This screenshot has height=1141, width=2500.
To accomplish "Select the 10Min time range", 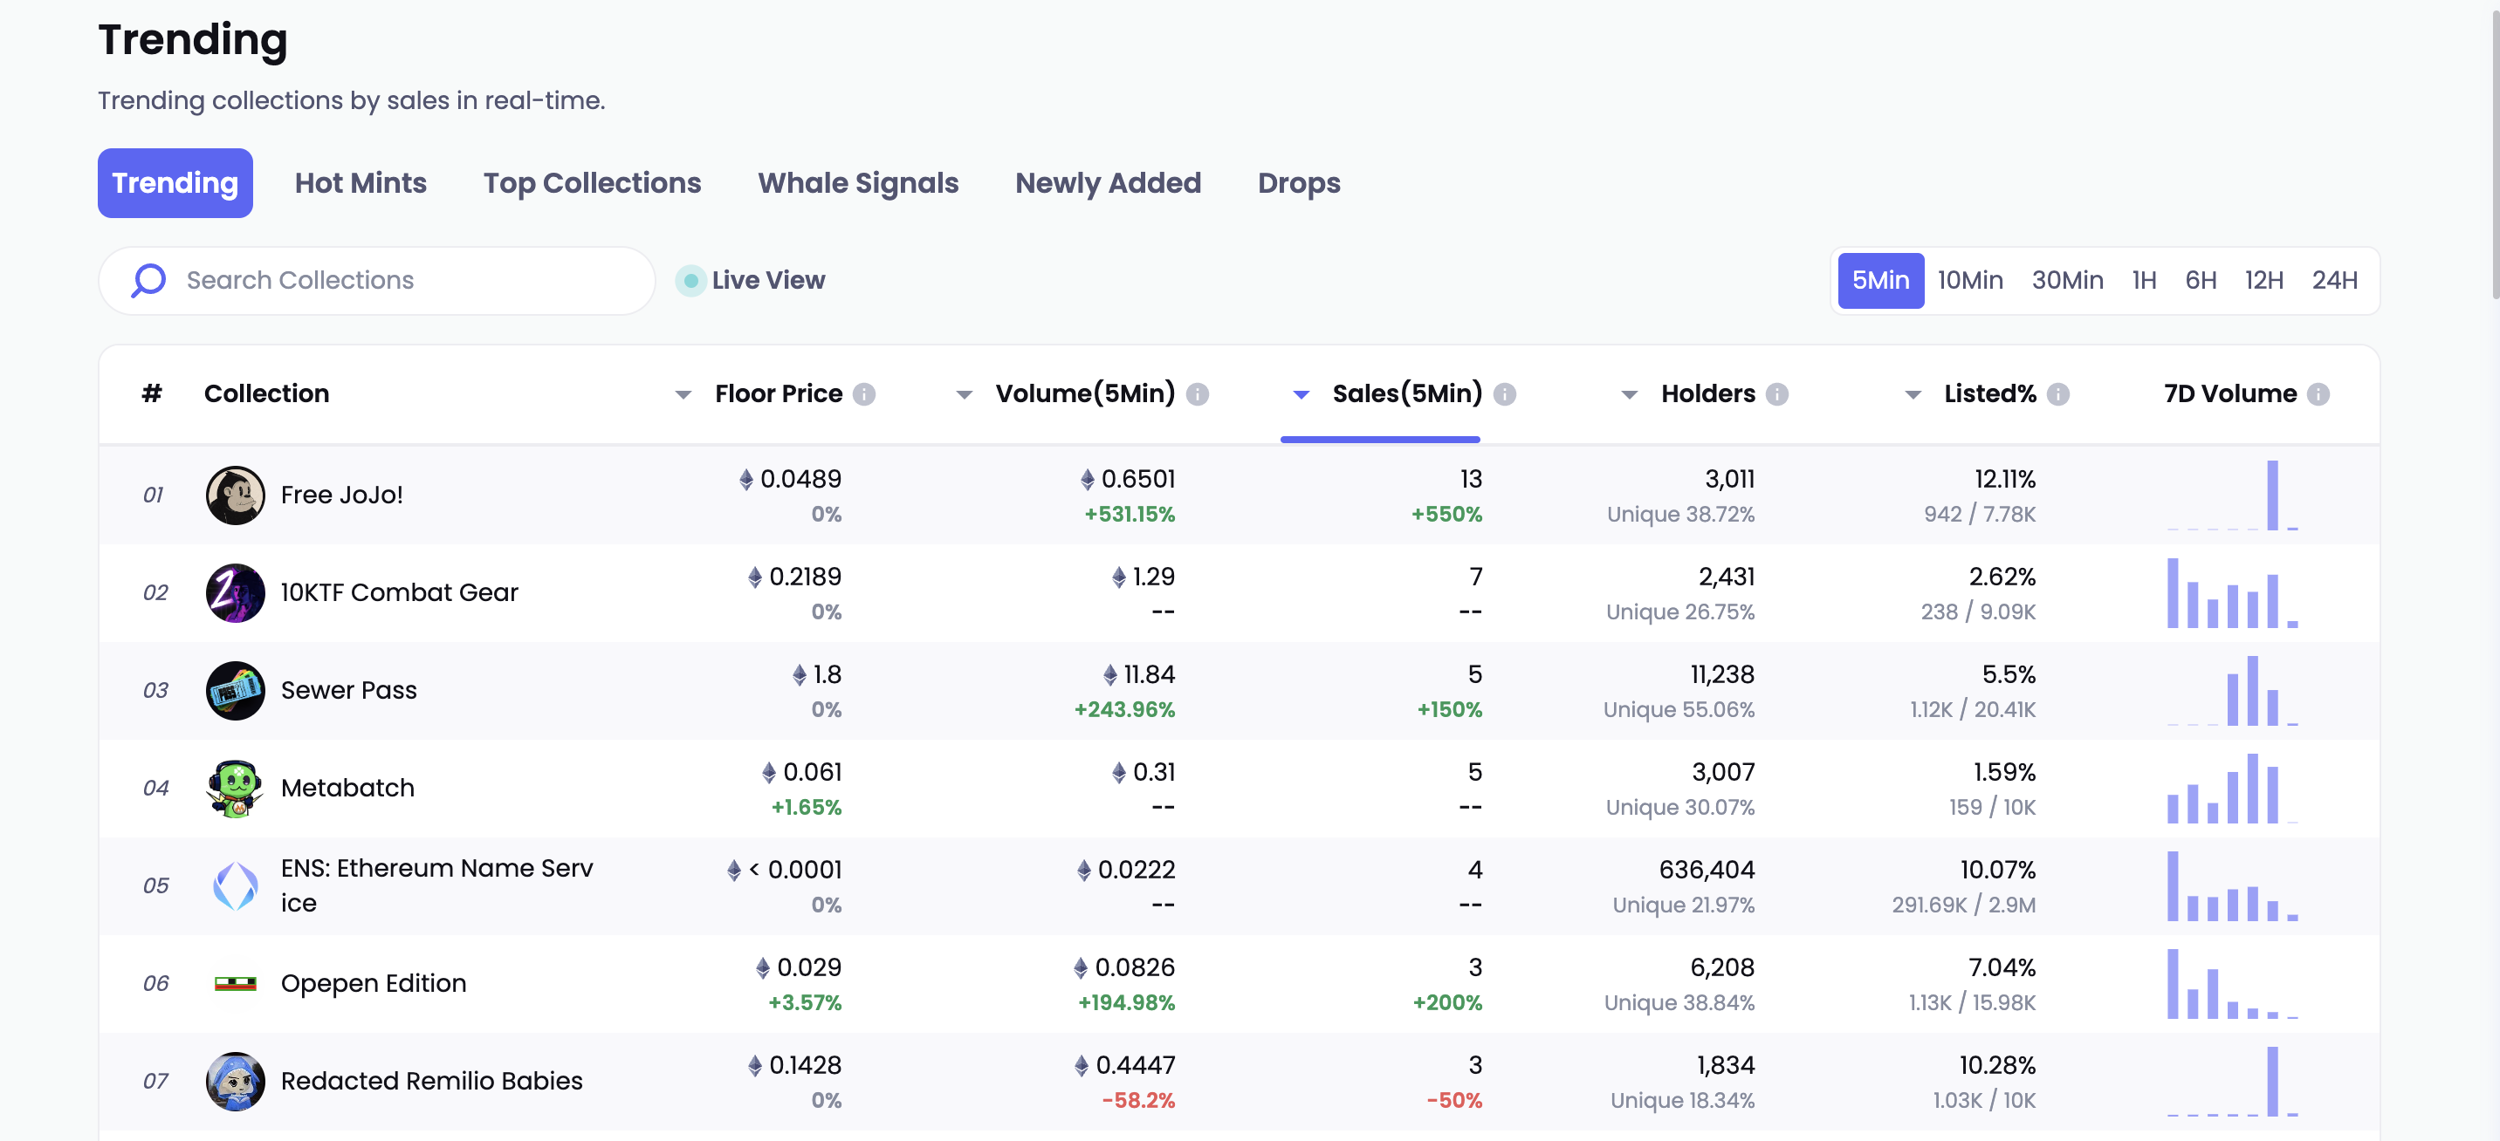I will click(x=1969, y=280).
